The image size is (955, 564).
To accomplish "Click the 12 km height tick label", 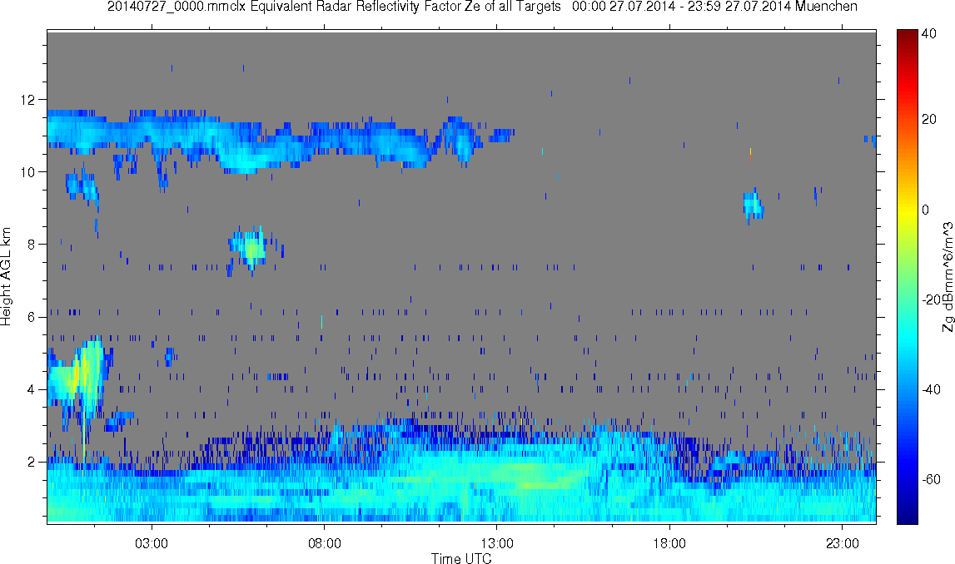I will coord(27,99).
